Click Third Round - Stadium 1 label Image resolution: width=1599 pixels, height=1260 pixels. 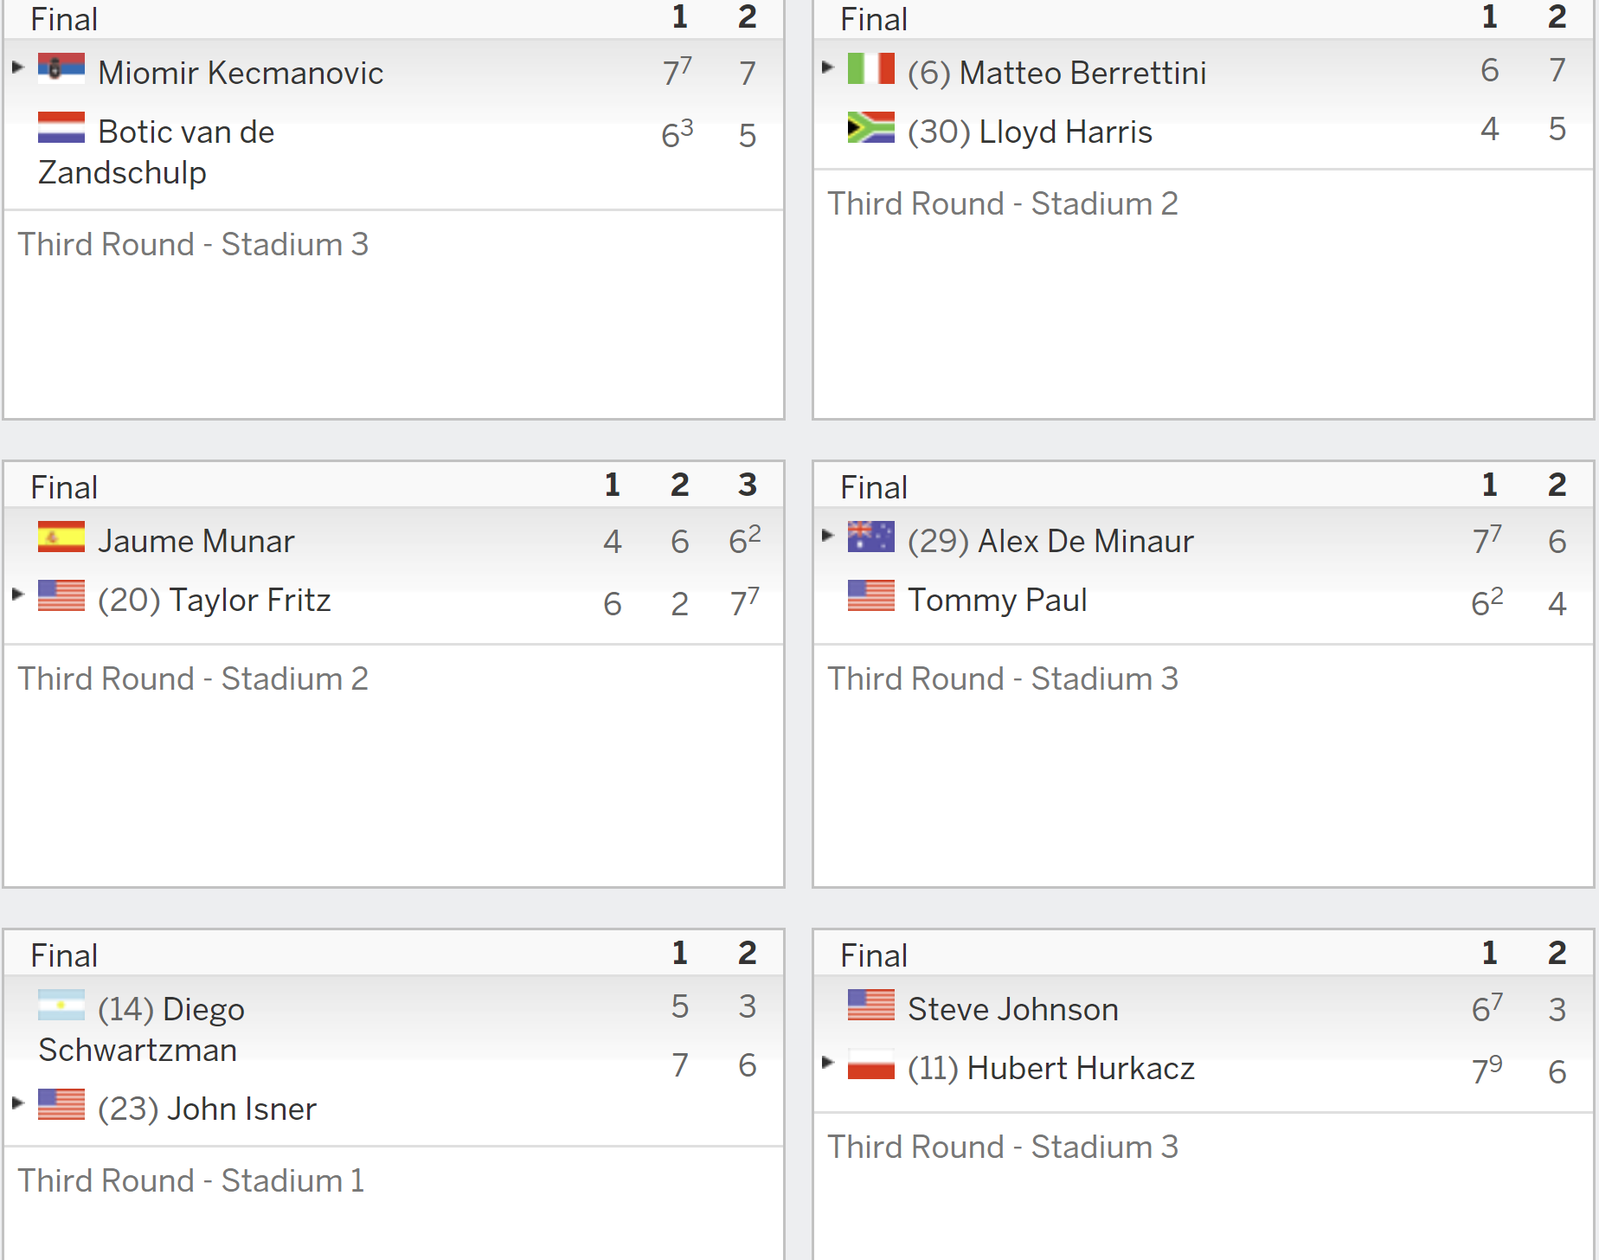pyautogui.click(x=191, y=1180)
